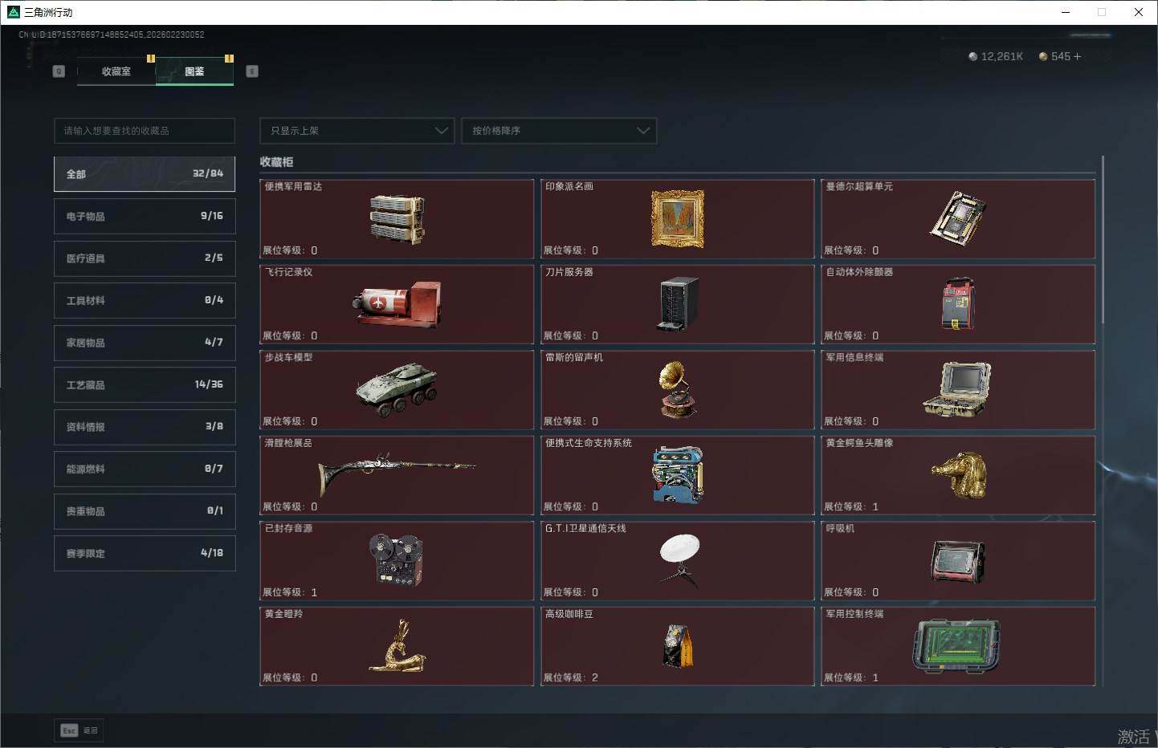Select the 军用信息终端 terminal icon

pos(957,389)
